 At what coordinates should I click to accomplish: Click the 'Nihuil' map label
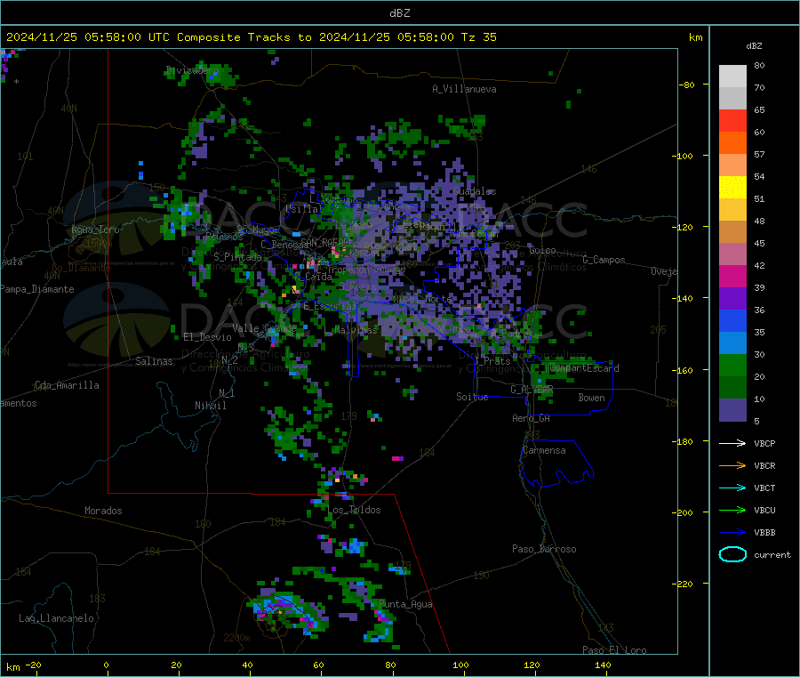point(211,406)
